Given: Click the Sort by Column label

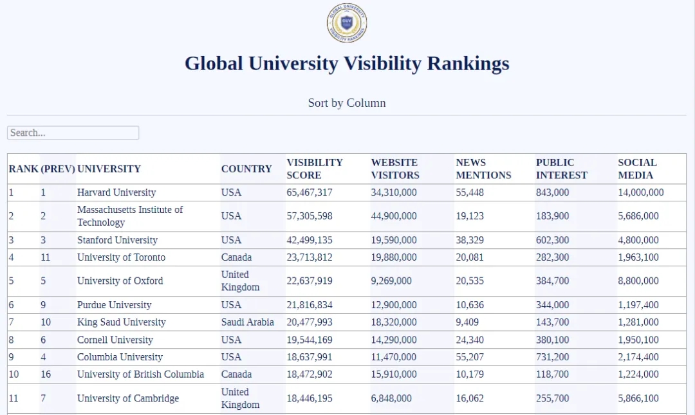Looking at the screenshot, I should tap(347, 103).
